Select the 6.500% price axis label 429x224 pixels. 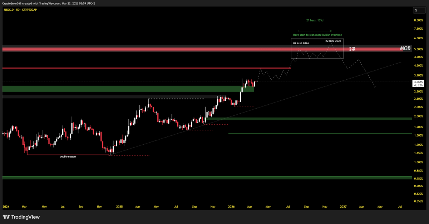[x=418, y=38]
